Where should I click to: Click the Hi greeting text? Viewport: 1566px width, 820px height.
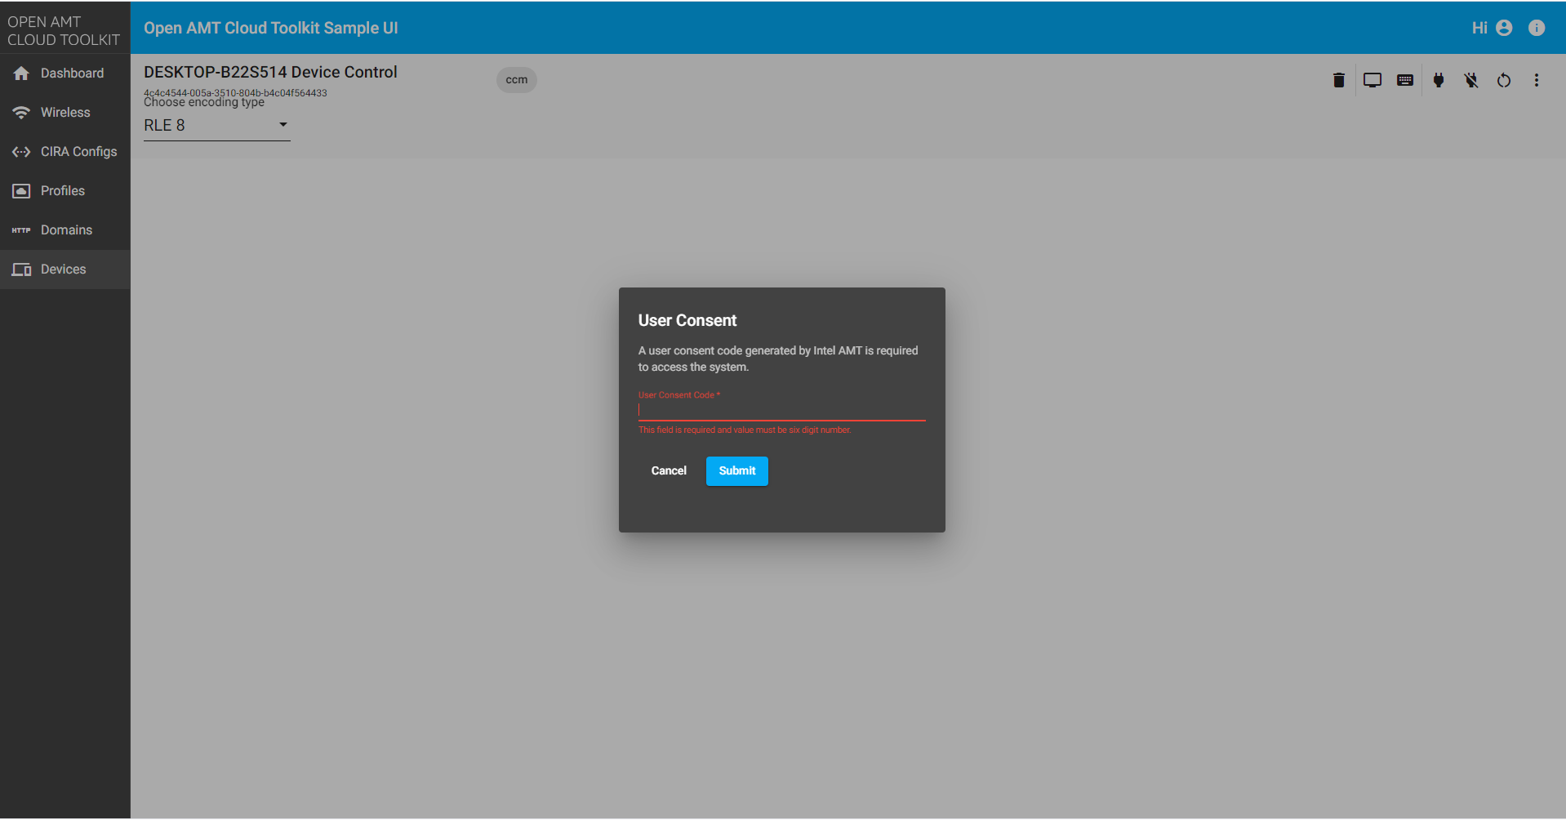tap(1479, 28)
